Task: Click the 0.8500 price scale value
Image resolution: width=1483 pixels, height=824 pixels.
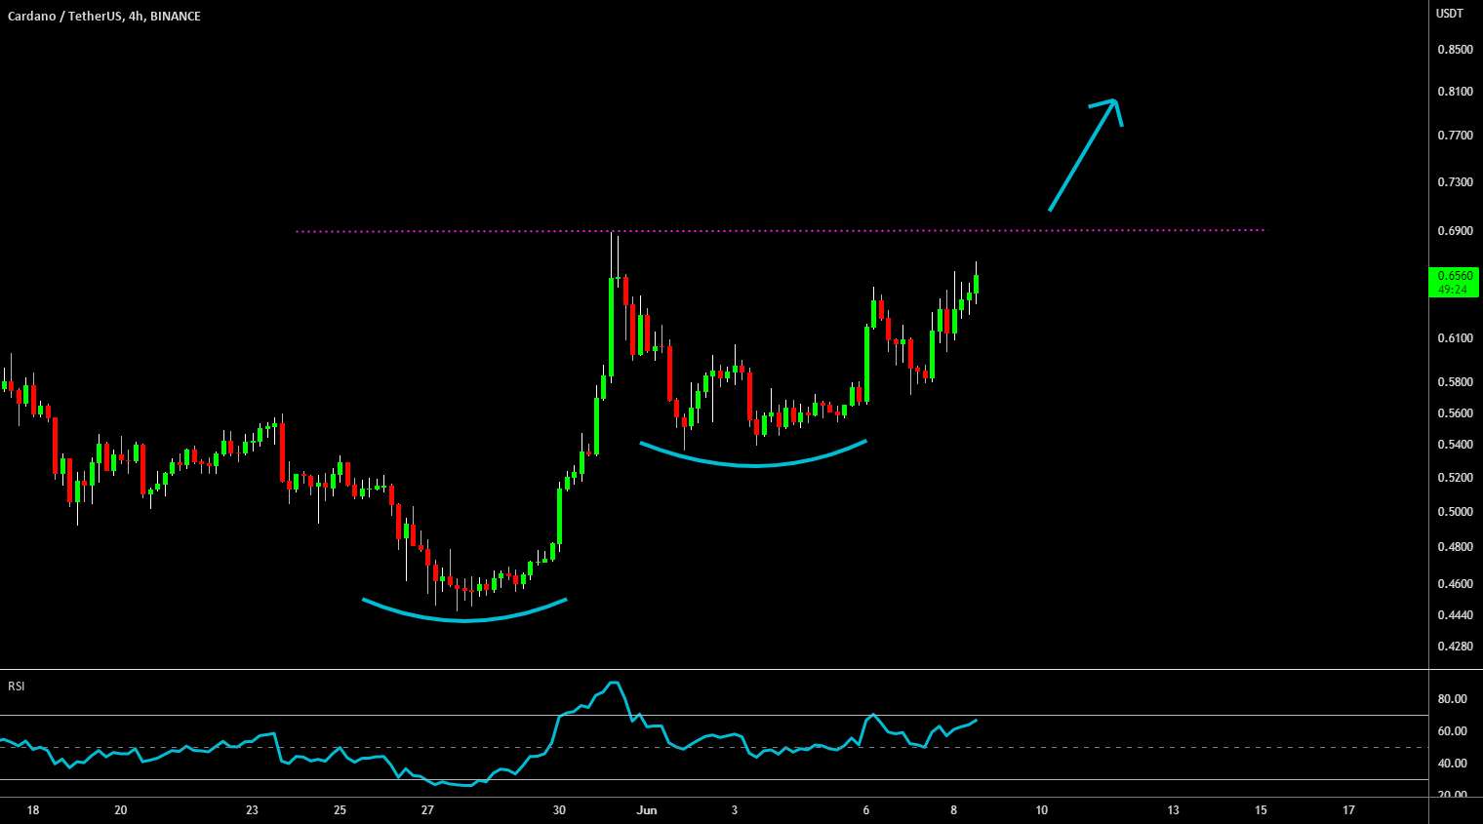Action: pos(1454,50)
